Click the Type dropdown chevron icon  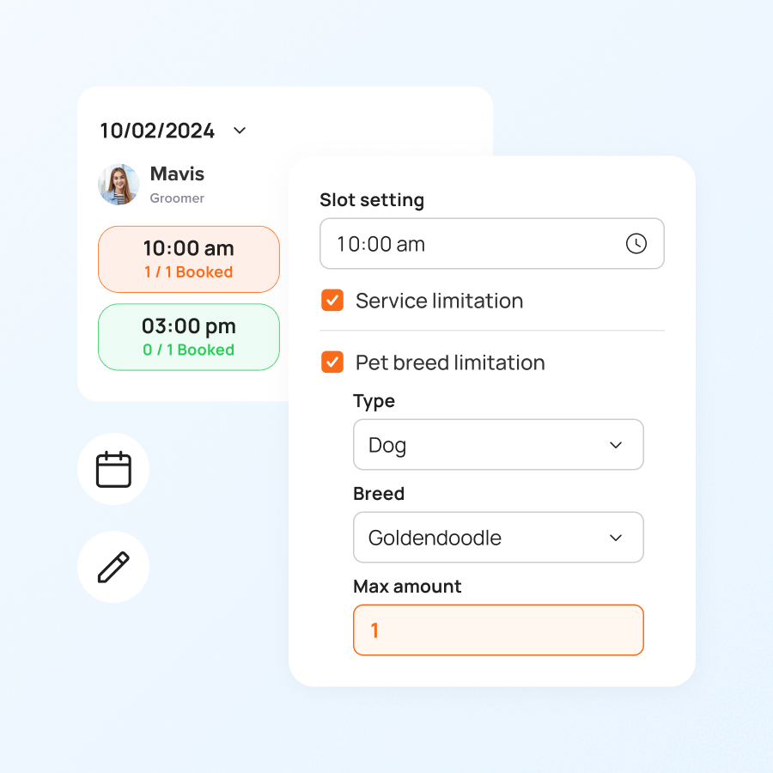pyautogui.click(x=615, y=445)
